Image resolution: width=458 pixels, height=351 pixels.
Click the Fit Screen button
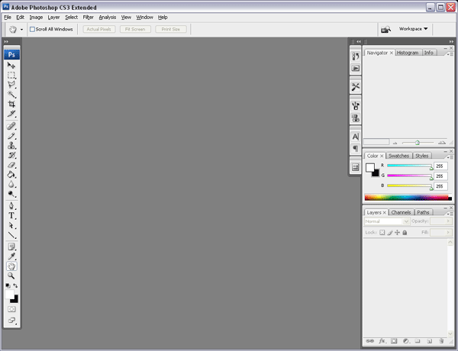135,29
